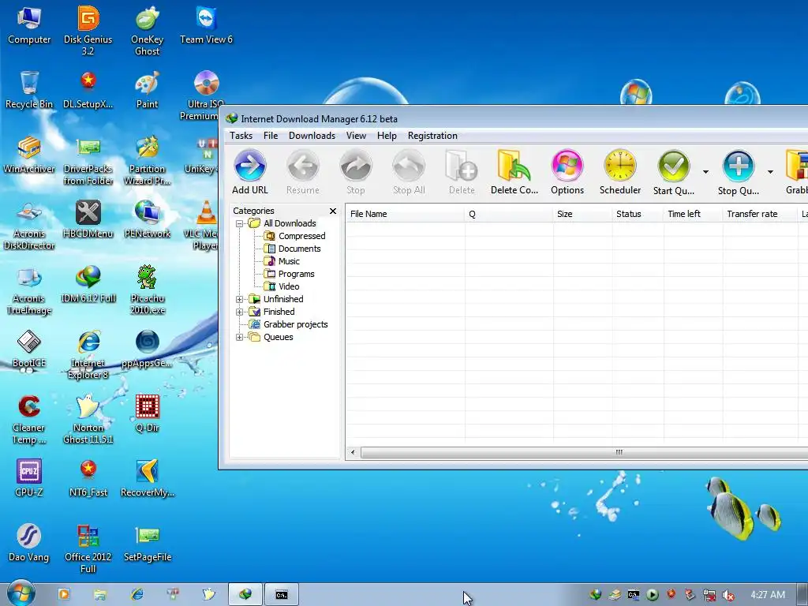Expand the Queues category node
This screenshot has width=808, height=606.
click(x=239, y=338)
